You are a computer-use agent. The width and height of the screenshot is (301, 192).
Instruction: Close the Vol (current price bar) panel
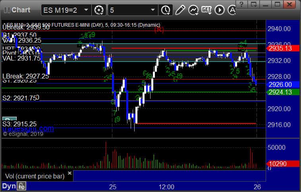point(69,173)
